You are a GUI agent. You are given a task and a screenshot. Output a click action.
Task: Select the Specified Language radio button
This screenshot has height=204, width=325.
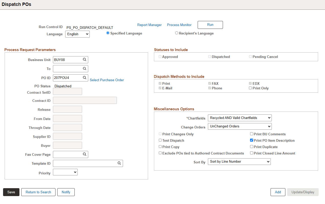click(x=108, y=33)
